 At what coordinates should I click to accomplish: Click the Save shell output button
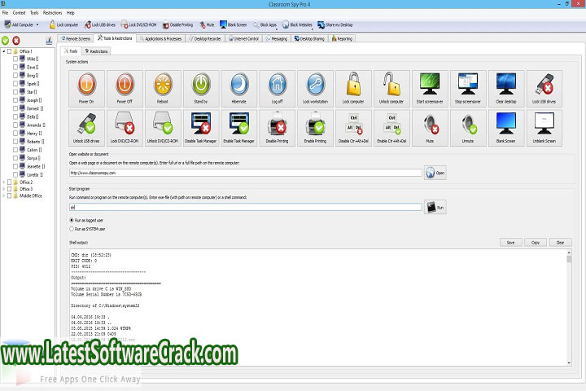[x=510, y=243]
